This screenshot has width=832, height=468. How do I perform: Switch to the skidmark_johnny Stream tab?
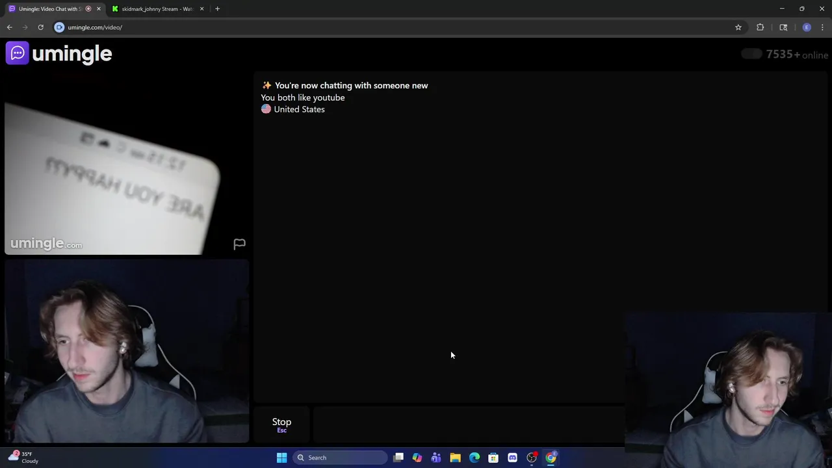click(x=158, y=9)
